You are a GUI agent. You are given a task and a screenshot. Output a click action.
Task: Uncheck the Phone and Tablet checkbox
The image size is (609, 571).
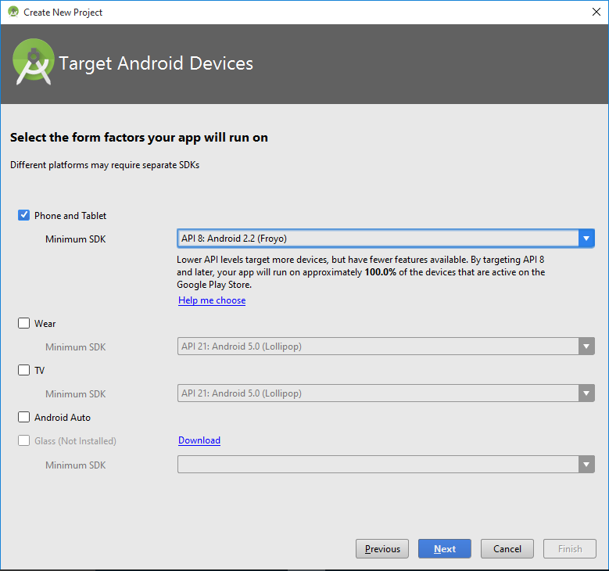(x=24, y=215)
